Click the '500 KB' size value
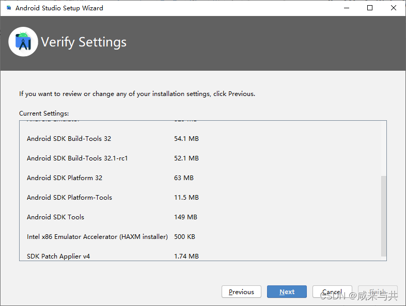Image resolution: width=406 pixels, height=306 pixels. (x=184, y=237)
